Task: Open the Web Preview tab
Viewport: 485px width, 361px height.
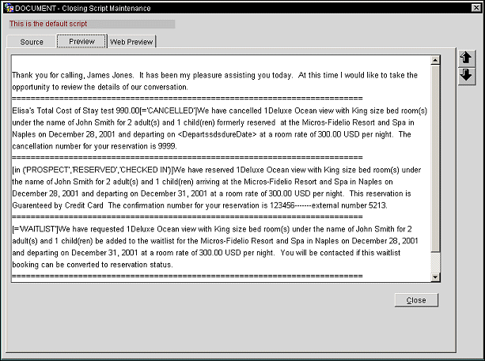Action: click(132, 42)
